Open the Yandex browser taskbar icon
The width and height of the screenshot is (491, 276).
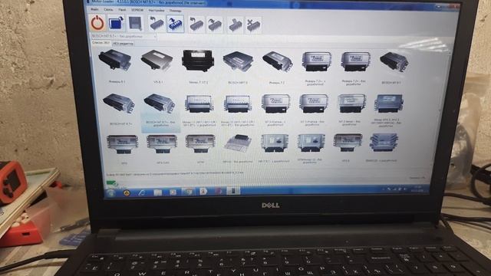(x=203, y=191)
